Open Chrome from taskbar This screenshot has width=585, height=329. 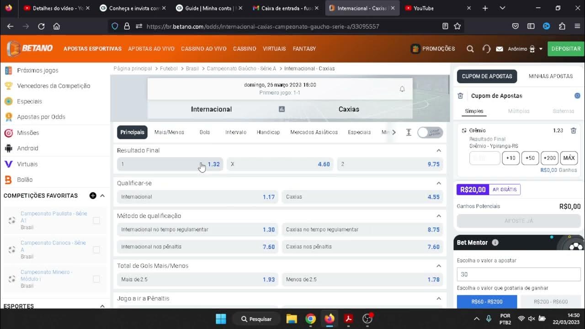pyautogui.click(x=310, y=318)
